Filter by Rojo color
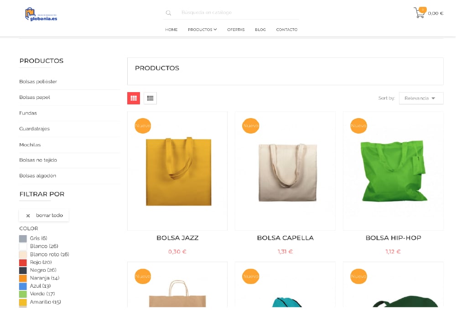This screenshot has width=456, height=310. point(23,263)
